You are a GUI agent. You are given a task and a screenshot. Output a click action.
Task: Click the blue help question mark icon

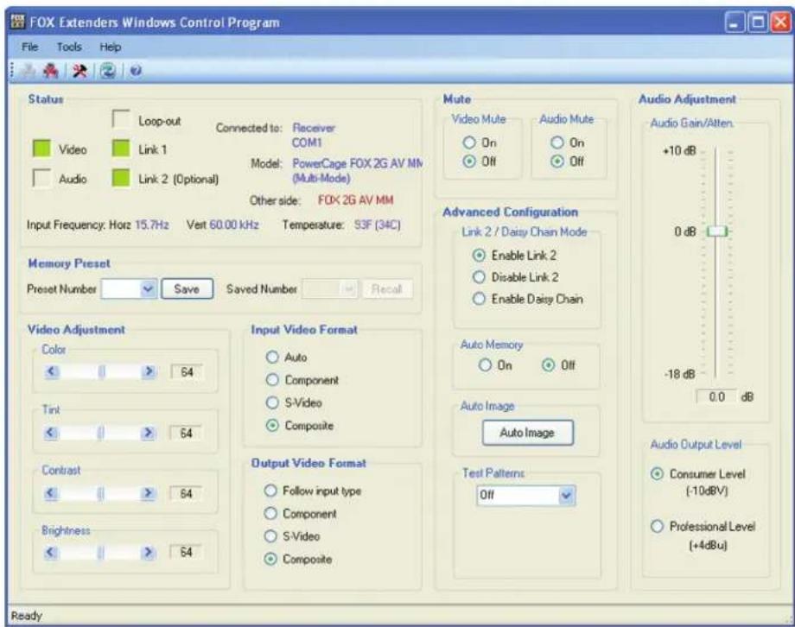pos(136,71)
